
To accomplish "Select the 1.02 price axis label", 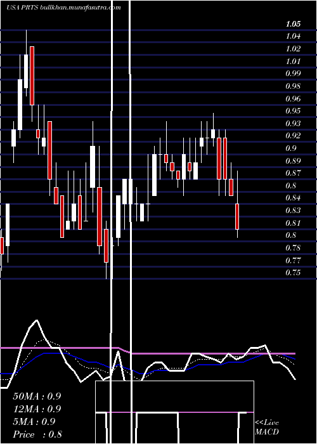I will tap(293, 49).
